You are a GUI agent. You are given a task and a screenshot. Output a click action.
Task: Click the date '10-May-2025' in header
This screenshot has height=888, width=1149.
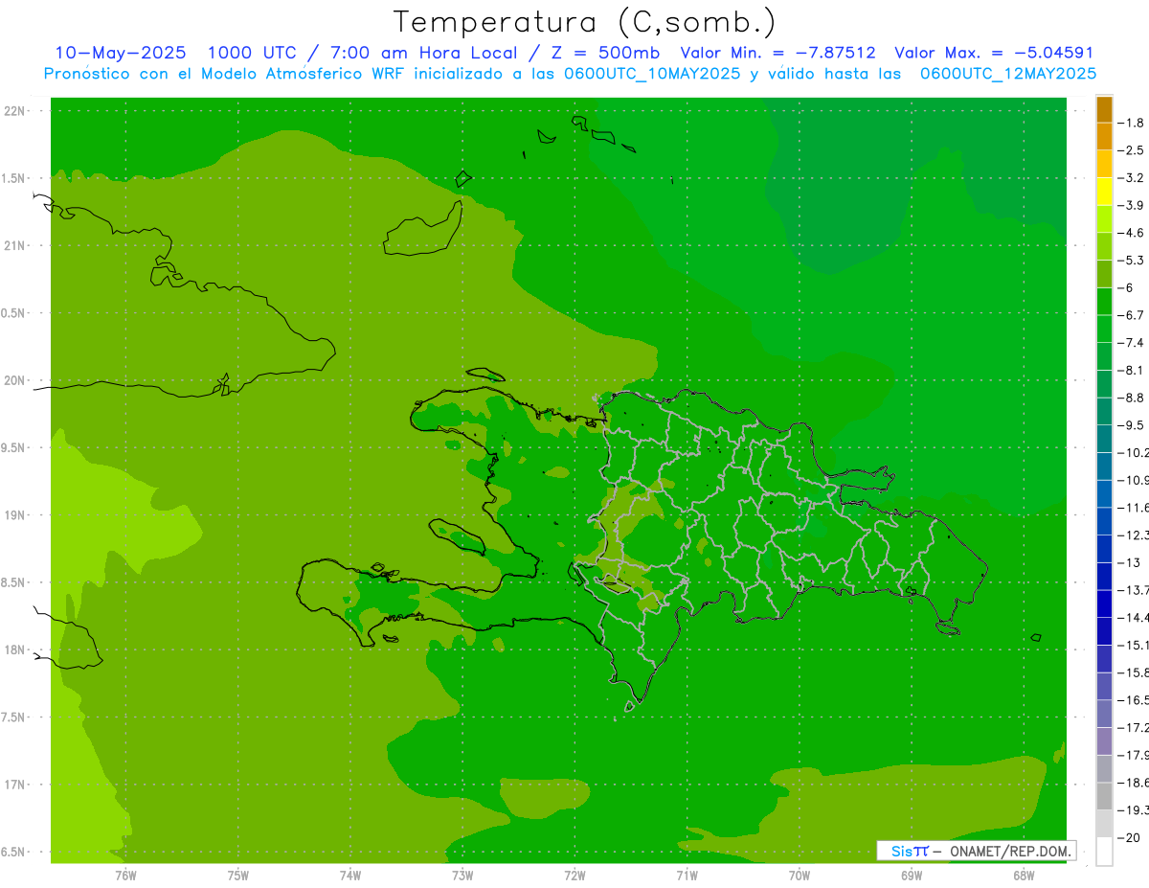tap(121, 53)
